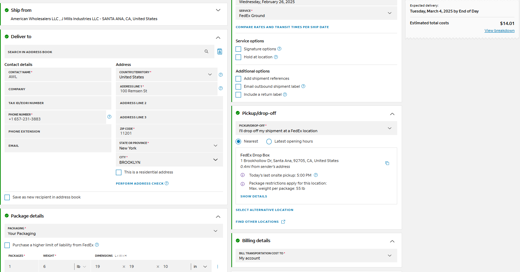Tick Purchase a higher limit of liability

(x=7, y=245)
